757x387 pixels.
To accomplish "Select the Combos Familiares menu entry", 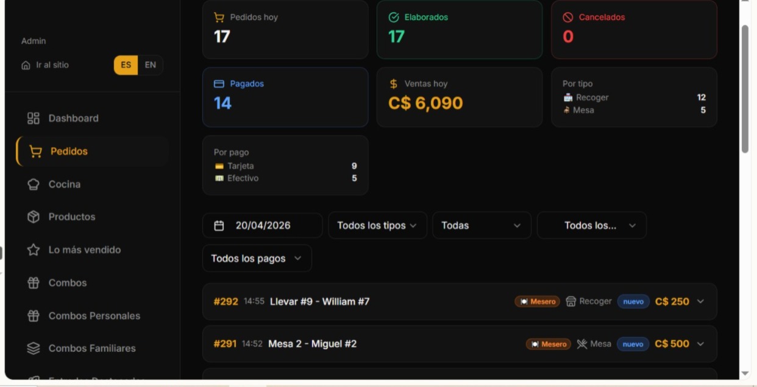I will [x=93, y=348].
